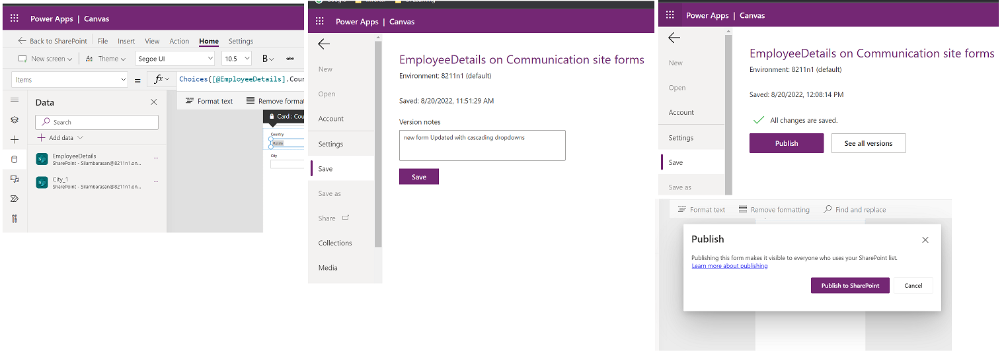Select Save as in middle window menu
Screen dimensions: 1004x355
point(330,193)
